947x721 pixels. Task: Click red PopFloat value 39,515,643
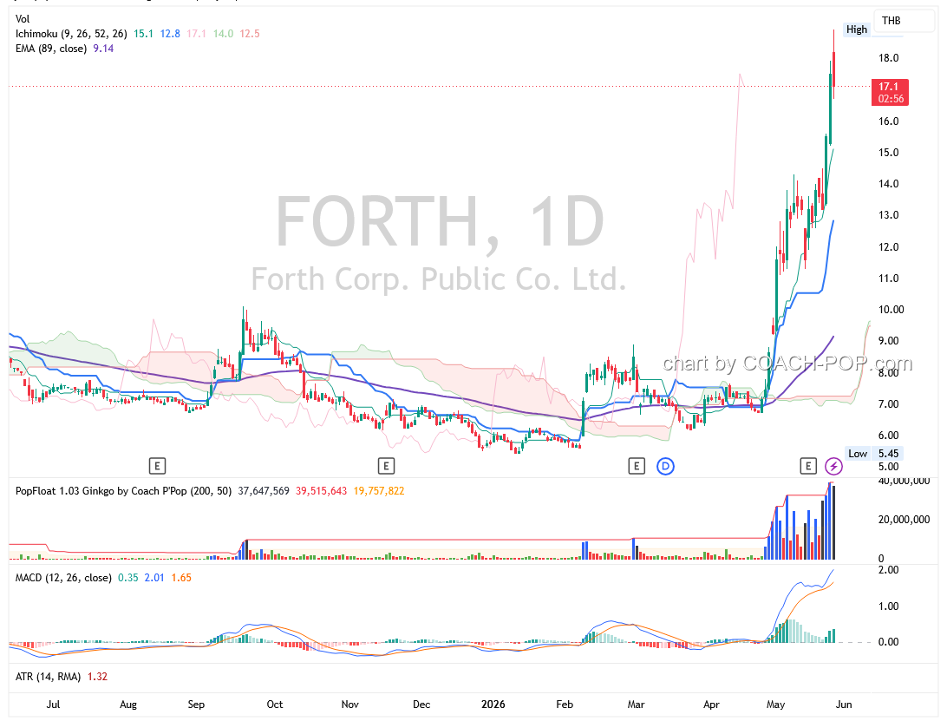(321, 491)
